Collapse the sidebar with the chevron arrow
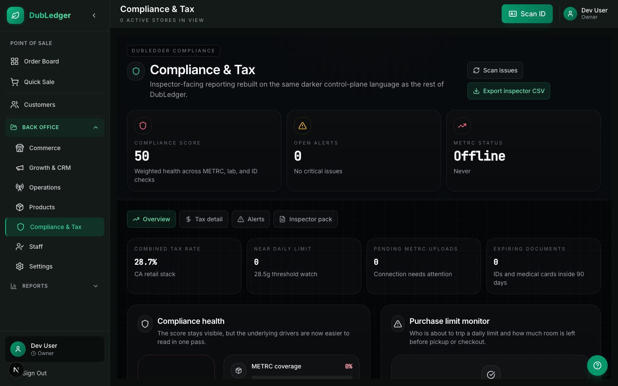 point(94,15)
